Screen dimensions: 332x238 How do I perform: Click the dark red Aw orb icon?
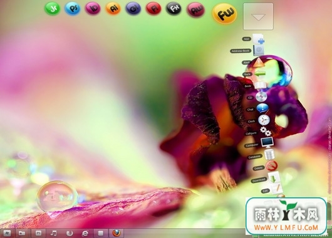pyautogui.click(x=196, y=9)
